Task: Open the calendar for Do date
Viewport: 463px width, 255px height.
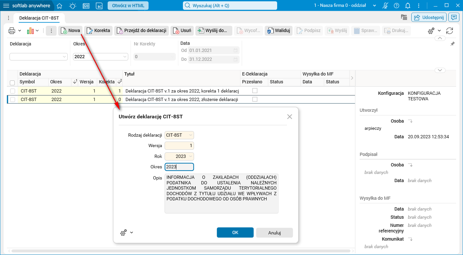Action: [x=235, y=59]
